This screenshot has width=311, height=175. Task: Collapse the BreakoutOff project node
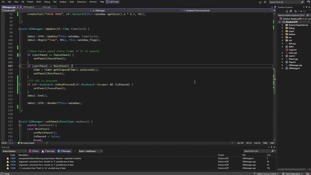(280, 22)
